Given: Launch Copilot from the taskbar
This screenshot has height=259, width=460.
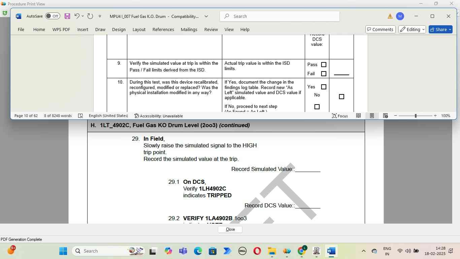Looking at the screenshot, I should tap(168, 251).
